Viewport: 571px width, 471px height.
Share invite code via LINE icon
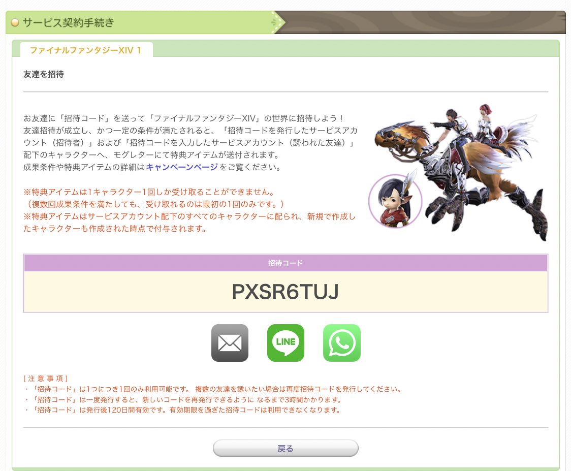pyautogui.click(x=286, y=343)
